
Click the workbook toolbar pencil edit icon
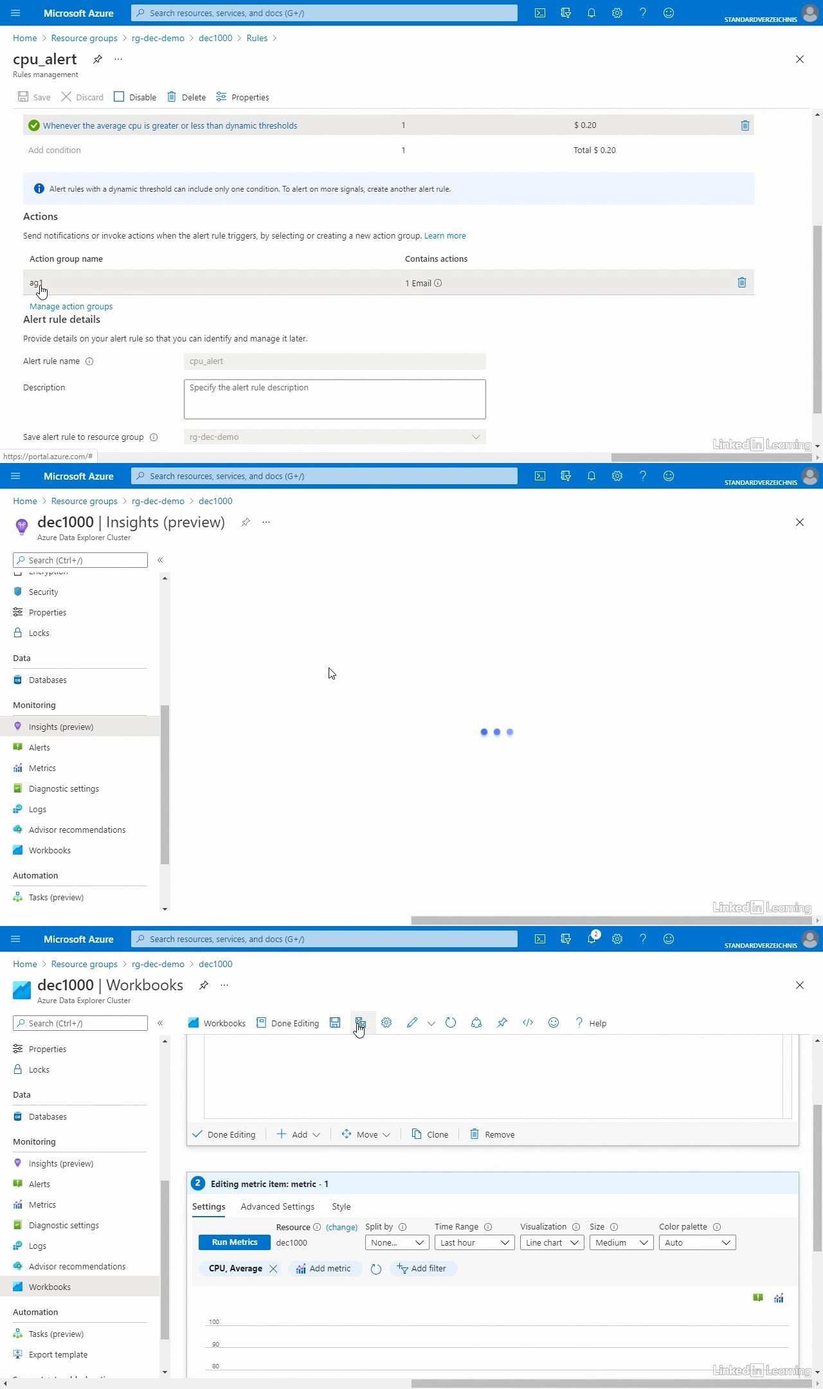(412, 1022)
